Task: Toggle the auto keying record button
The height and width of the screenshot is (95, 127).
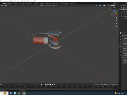Action: (x=41, y=84)
